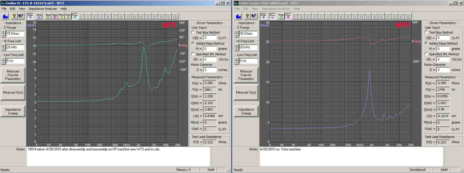Click the Piston Diameter D field in the left window
Screen dimensions: 464x173
click(x=210, y=70)
